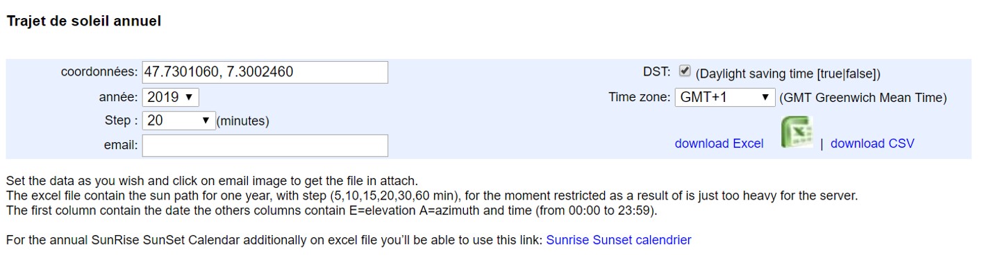Click the Time zone label
The image size is (982, 260).
tap(639, 98)
